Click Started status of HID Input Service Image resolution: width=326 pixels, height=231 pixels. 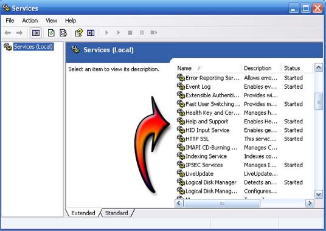pos(293,130)
